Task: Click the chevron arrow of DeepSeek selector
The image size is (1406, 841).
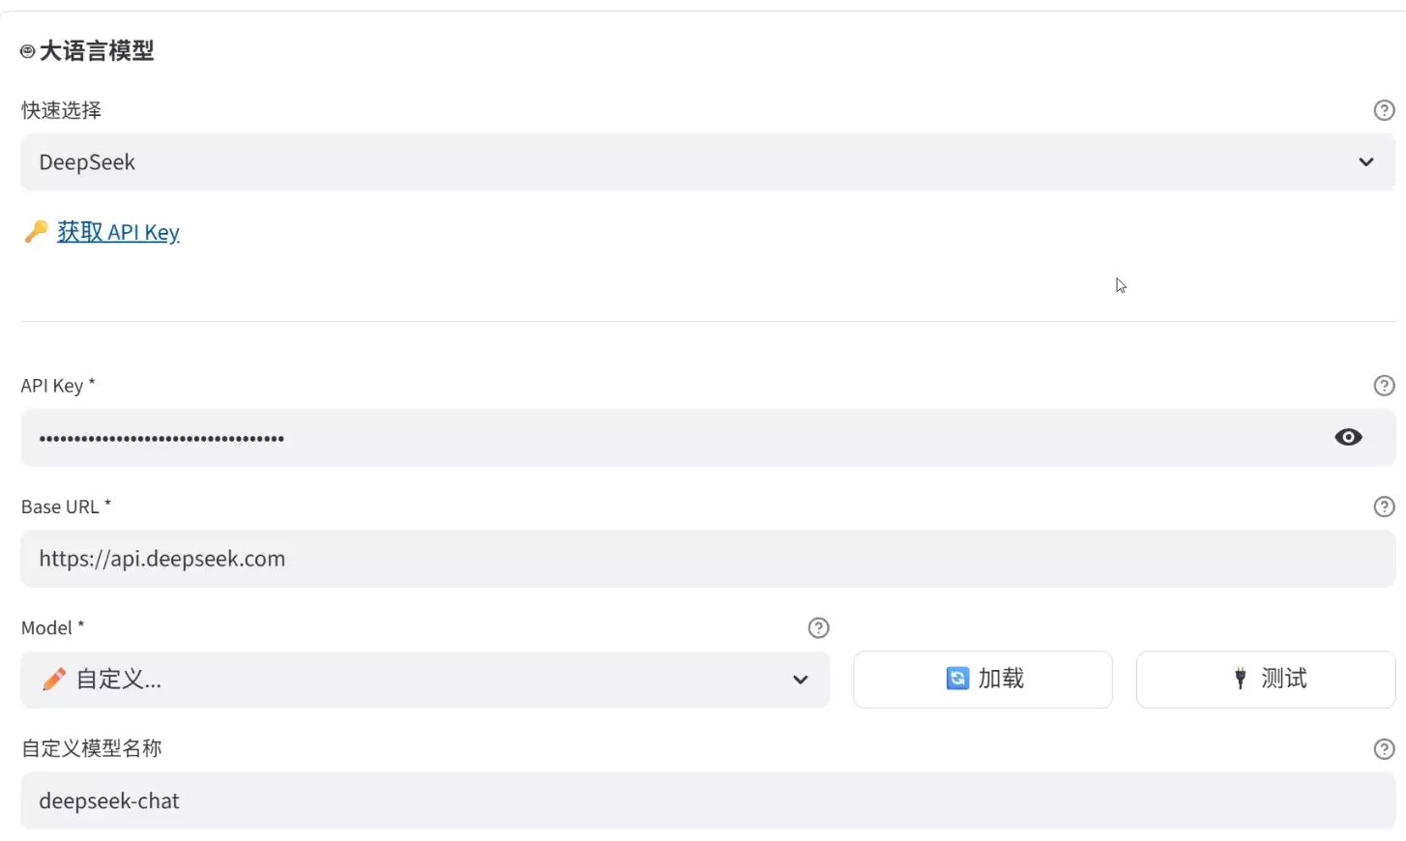Action: [1365, 162]
